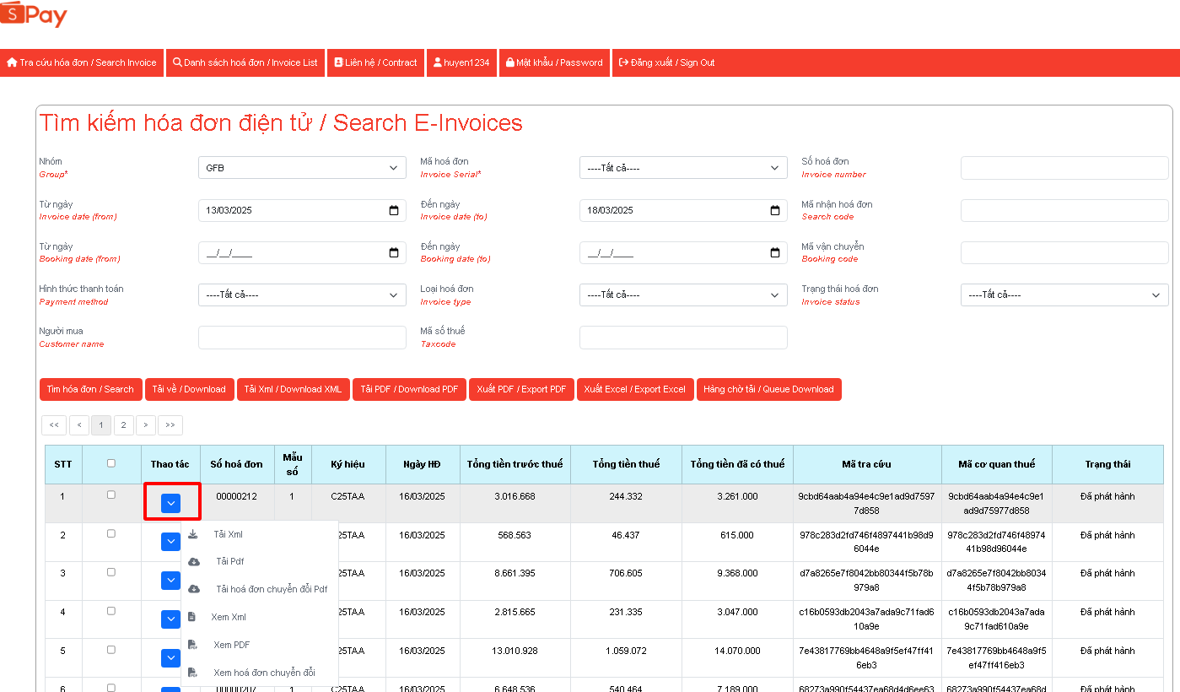The height and width of the screenshot is (692, 1180).
Task: Check the checkbox for invoice row 3
Action: point(111,572)
